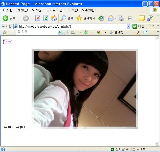Click the highlighter pen icon in search toolbar
Viewport: 160px width, 152px height.
pyautogui.click(x=138, y=32)
